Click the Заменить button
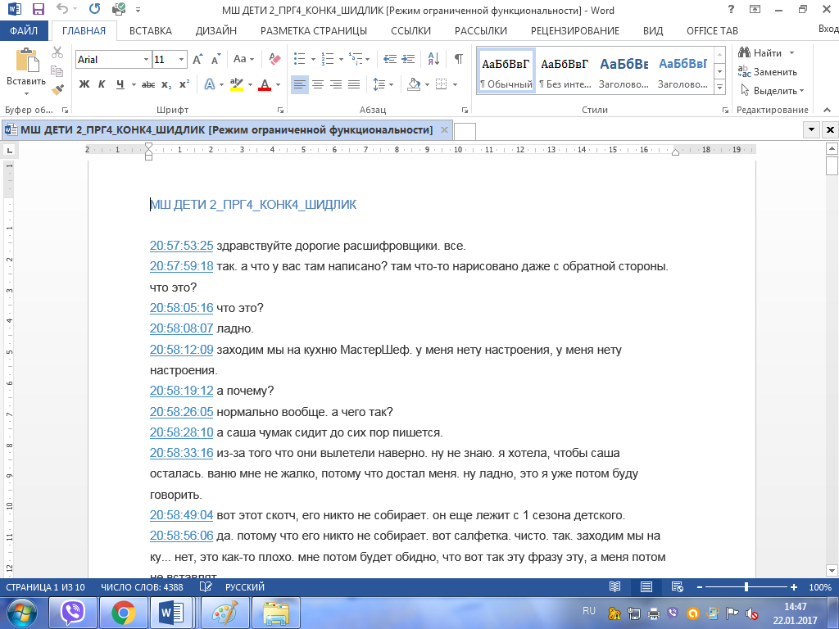The width and height of the screenshot is (839, 629). point(768,72)
